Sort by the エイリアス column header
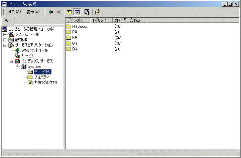Screen dimensions: 241x158 pyautogui.click(x=101, y=20)
